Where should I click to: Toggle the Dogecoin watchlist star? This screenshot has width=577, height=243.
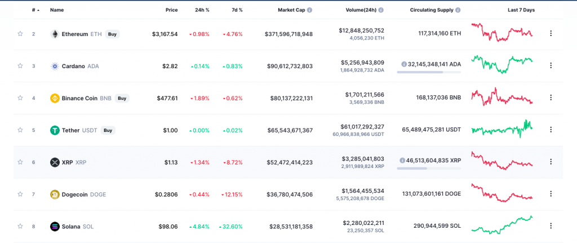pyautogui.click(x=20, y=194)
